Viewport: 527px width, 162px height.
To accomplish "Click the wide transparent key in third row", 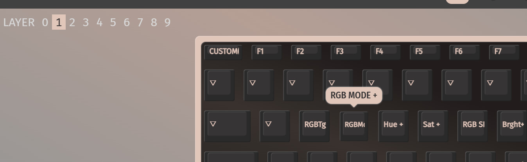I will click(228, 126).
